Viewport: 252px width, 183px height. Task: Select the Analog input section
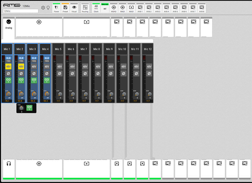pos(9,28)
